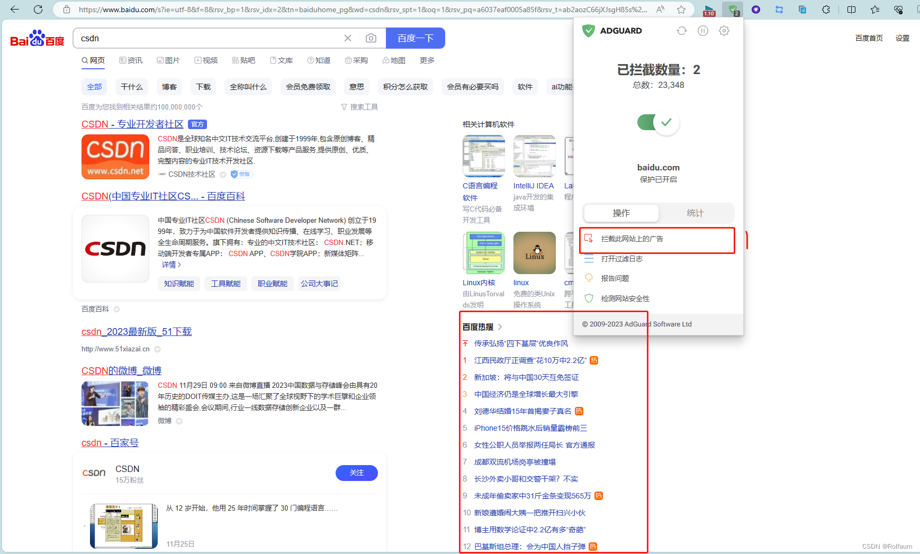The image size is (920, 554).
Task: Open image search camera icon
Action: [x=371, y=38]
